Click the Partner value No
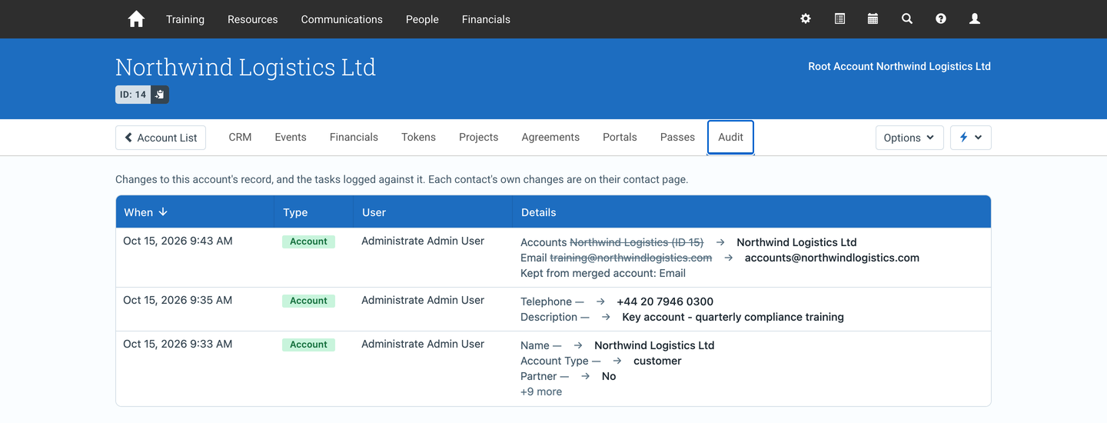The height and width of the screenshot is (423, 1107). point(609,376)
